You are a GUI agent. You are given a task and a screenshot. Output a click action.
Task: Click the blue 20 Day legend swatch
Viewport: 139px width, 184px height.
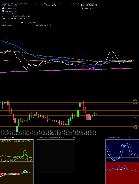click(3, 5)
